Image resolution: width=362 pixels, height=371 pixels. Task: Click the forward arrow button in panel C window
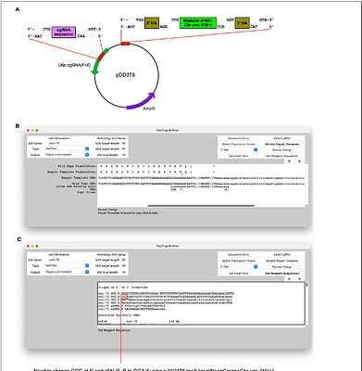[x=299, y=278]
